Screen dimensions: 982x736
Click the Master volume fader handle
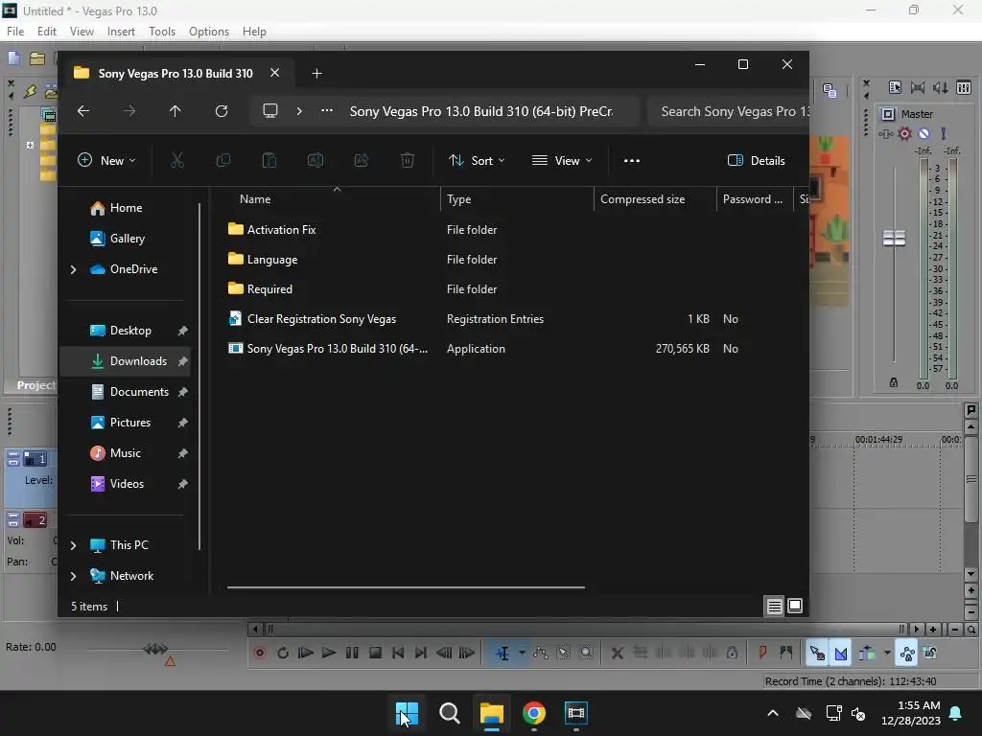(894, 238)
